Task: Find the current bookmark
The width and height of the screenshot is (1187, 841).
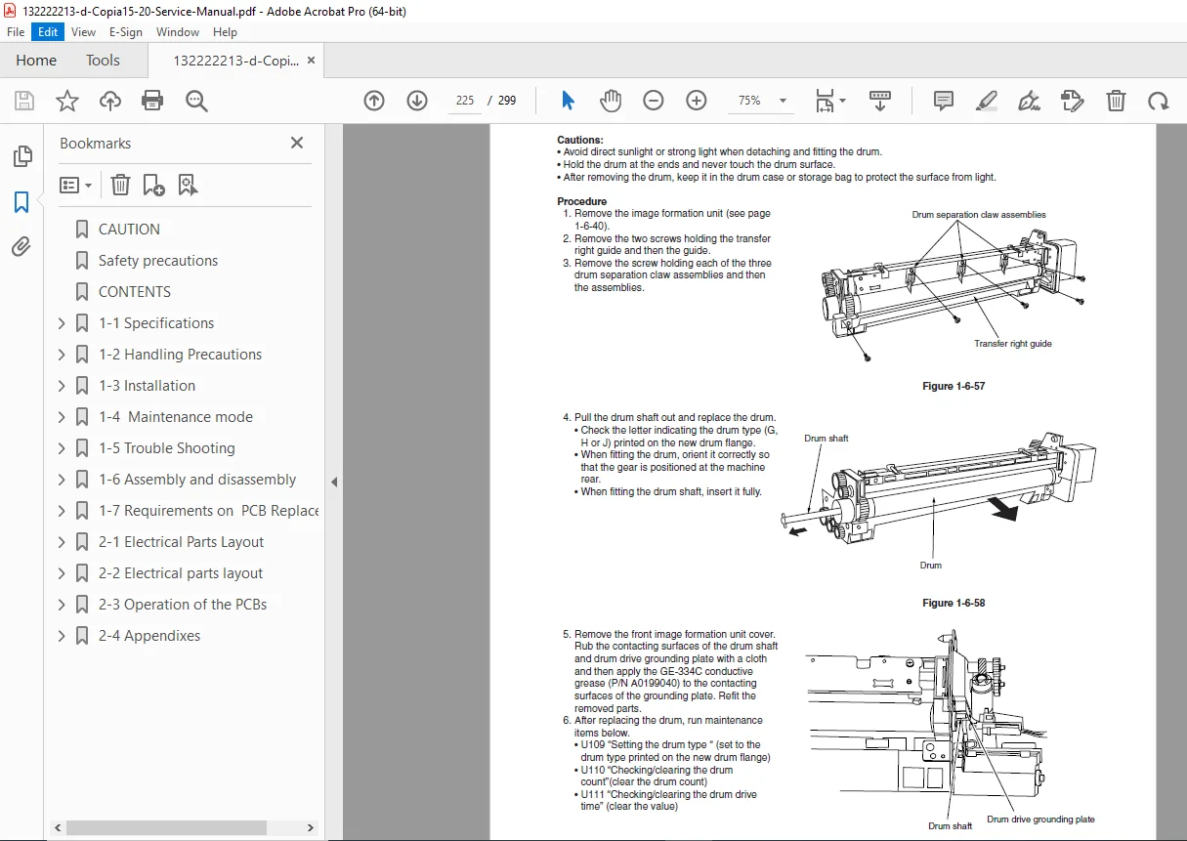Action: pos(189,185)
